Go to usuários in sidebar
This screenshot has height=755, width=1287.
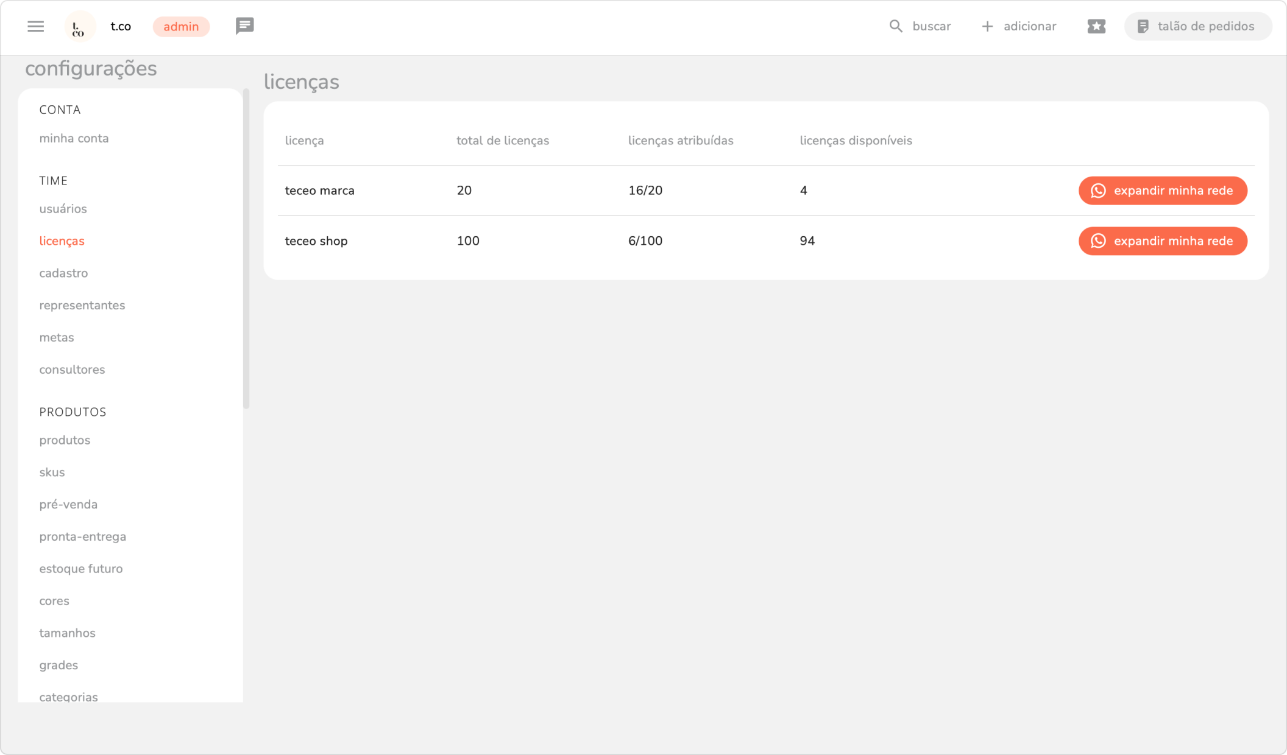[63, 209]
